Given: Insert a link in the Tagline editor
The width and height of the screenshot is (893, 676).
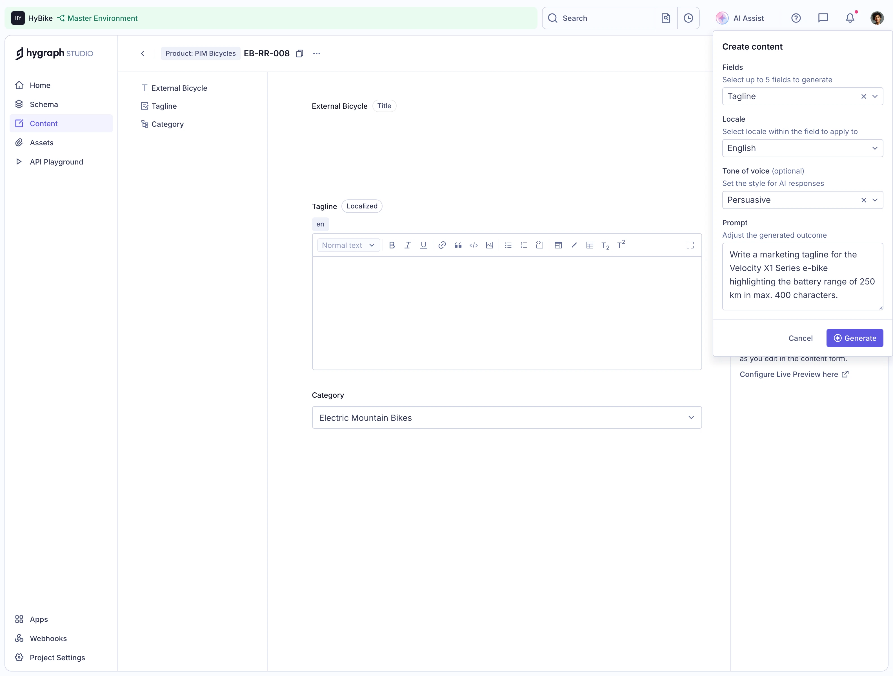Looking at the screenshot, I should click(x=442, y=245).
